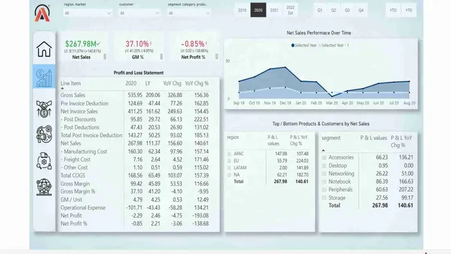Select the Operational Expense row
The image size is (451, 254).
[135, 208]
